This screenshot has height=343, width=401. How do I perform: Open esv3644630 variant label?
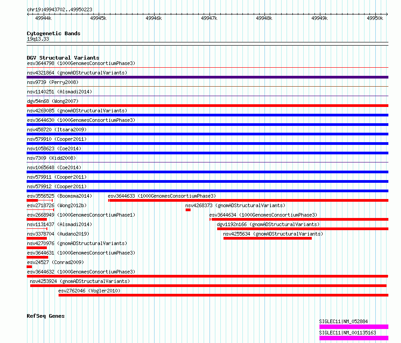pos(81,120)
